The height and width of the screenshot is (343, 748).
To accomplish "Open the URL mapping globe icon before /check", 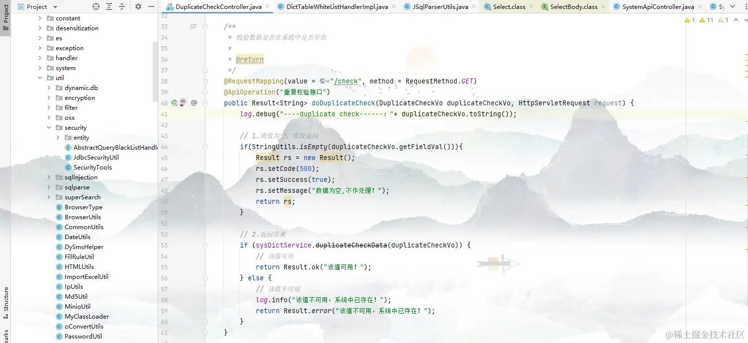I will coord(324,81).
